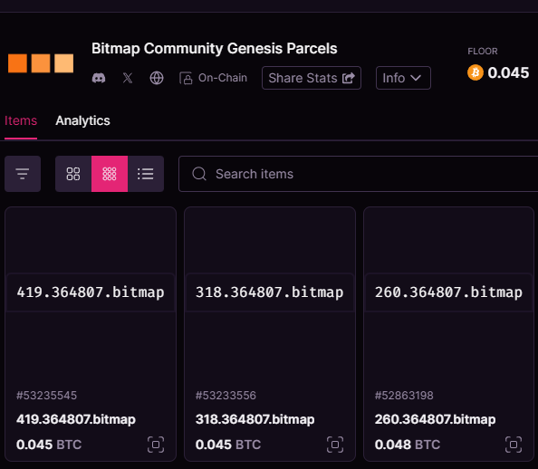538x469 pixels.
Task: Open the 260.364807.bitmap card preview
Action: click(448, 292)
